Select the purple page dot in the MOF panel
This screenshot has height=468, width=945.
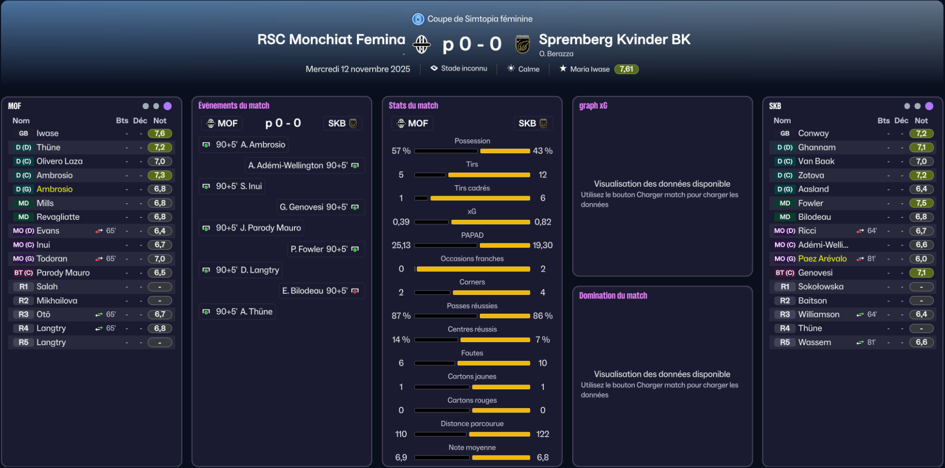tap(167, 106)
